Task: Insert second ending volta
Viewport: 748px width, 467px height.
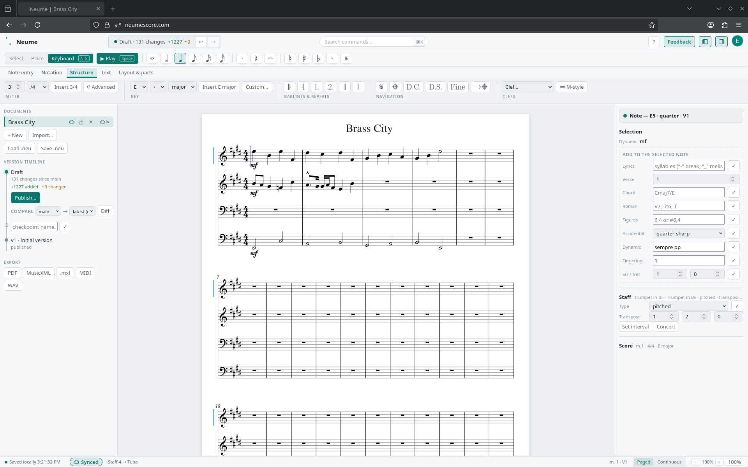Action: pos(330,87)
